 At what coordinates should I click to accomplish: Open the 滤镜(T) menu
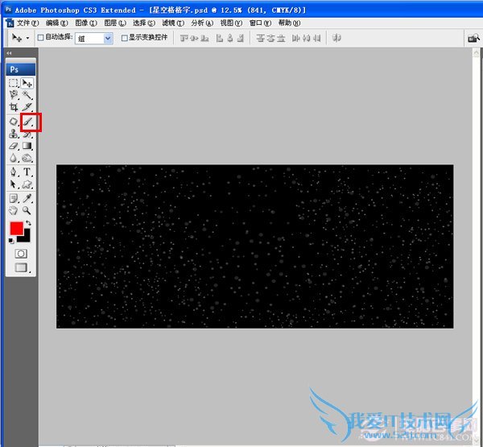tap(173, 23)
